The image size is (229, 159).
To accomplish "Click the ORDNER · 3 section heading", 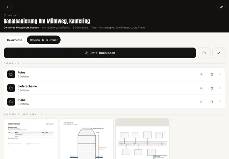I will [x=11, y=63].
